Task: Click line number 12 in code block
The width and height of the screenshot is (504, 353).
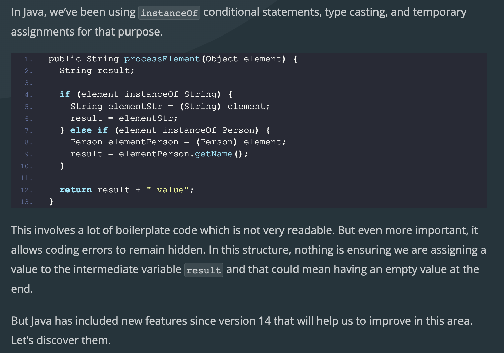Action: click(26, 190)
